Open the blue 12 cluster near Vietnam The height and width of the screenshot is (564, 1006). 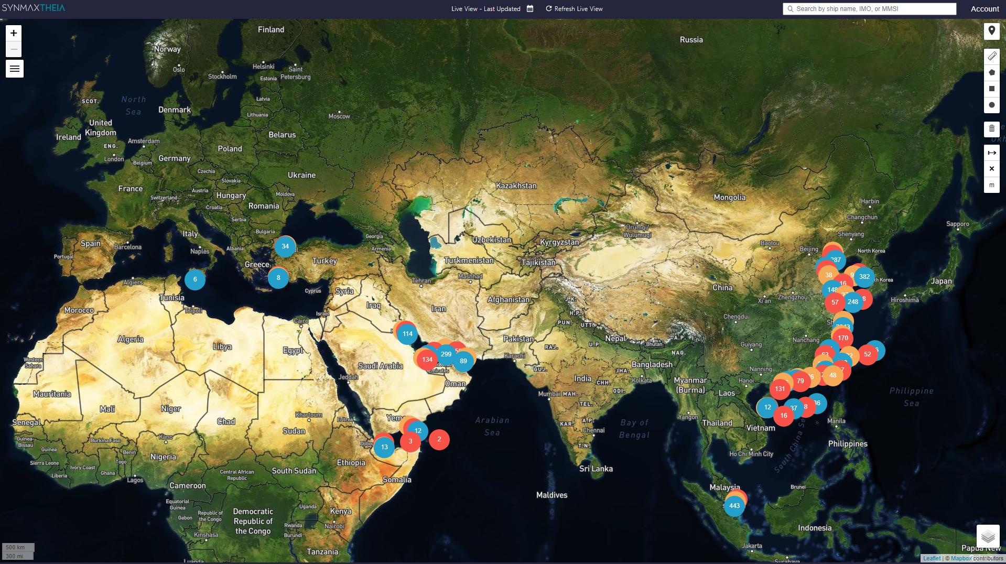click(767, 407)
